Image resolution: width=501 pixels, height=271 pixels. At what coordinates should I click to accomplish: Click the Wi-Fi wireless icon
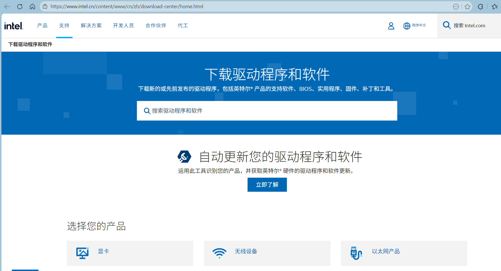[x=219, y=253]
